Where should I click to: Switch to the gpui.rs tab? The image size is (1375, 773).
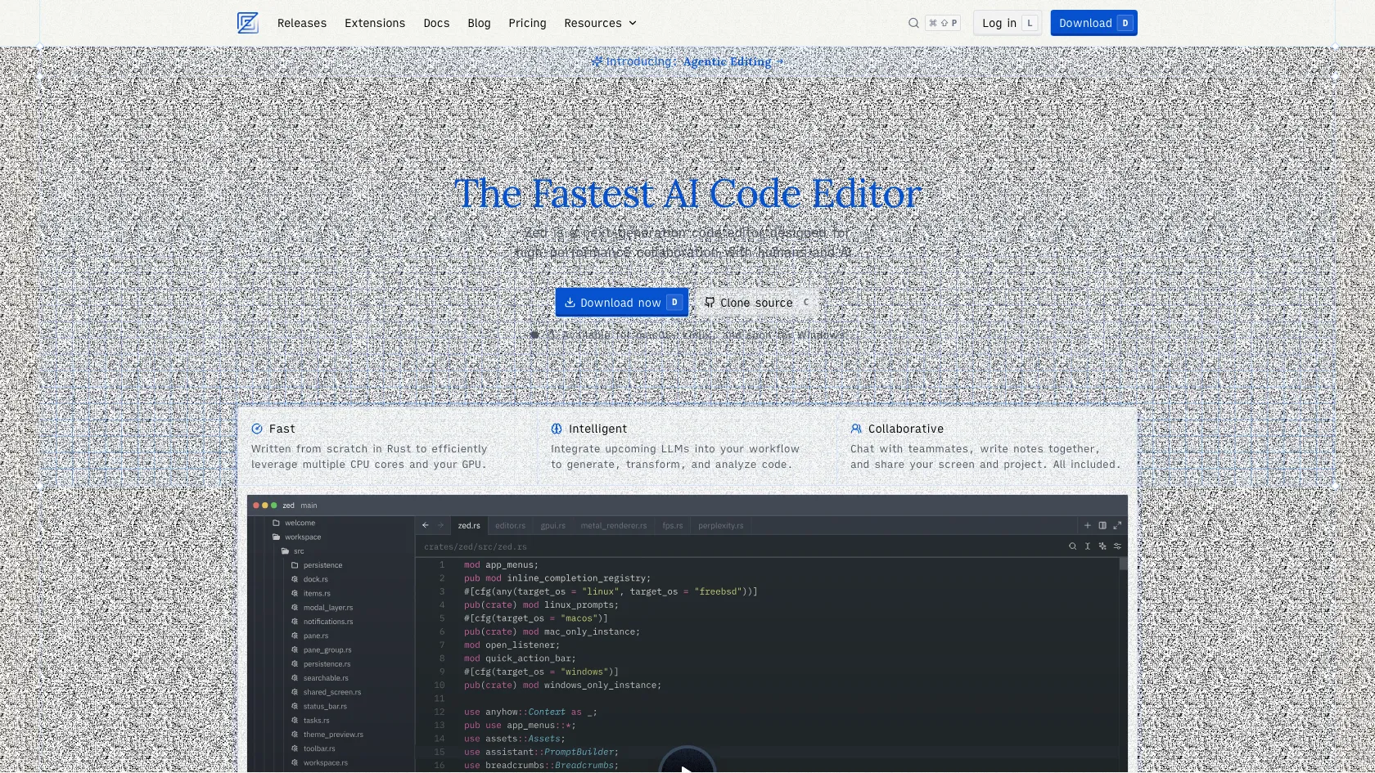pyautogui.click(x=552, y=525)
